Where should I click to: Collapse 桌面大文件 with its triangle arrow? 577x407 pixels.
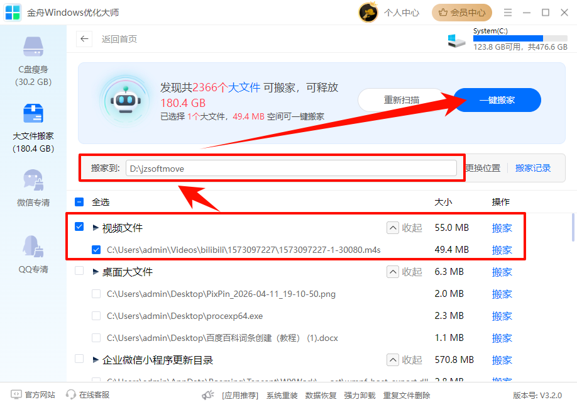click(x=96, y=272)
